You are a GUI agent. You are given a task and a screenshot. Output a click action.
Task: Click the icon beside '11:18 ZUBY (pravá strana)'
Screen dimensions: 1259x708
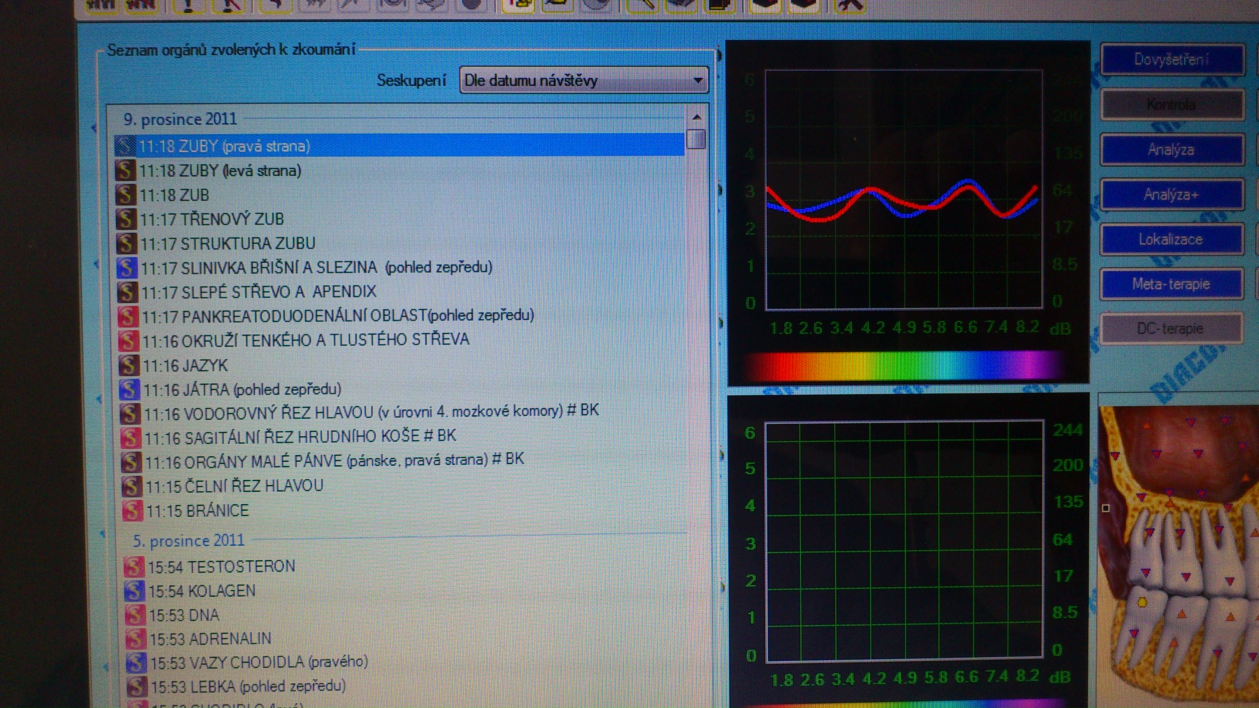pos(125,146)
